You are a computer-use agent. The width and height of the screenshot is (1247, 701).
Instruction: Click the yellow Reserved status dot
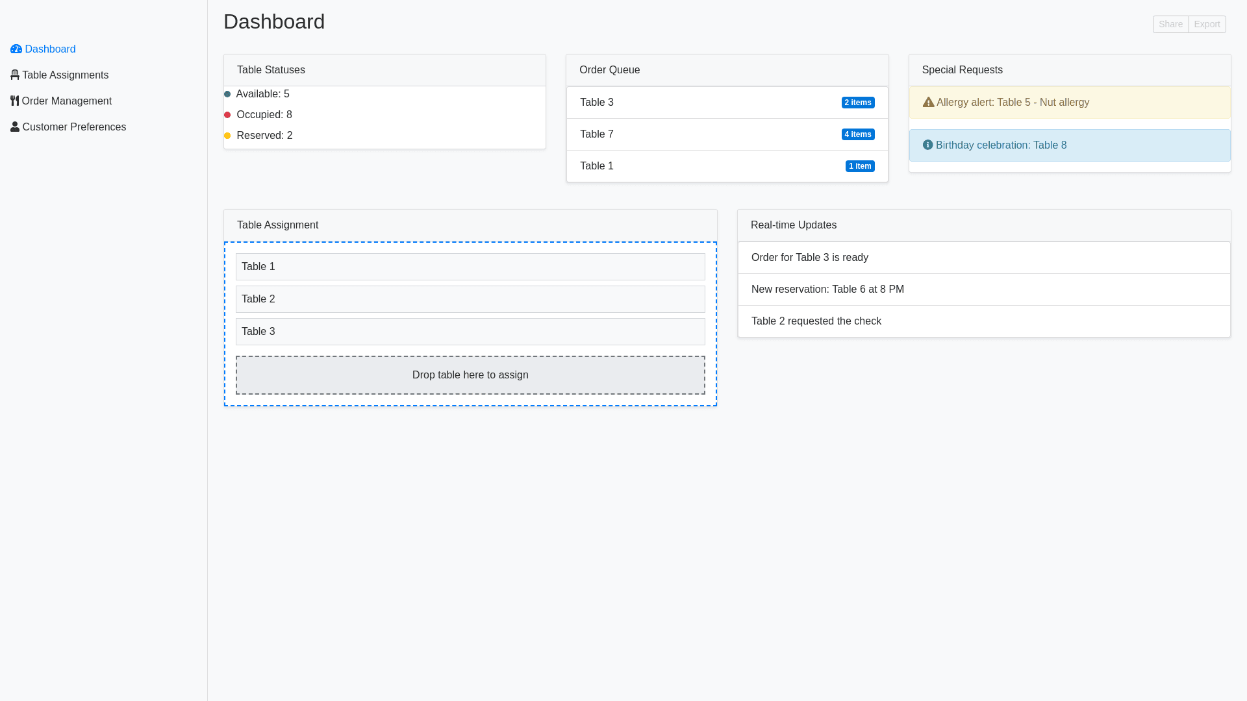pos(227,136)
